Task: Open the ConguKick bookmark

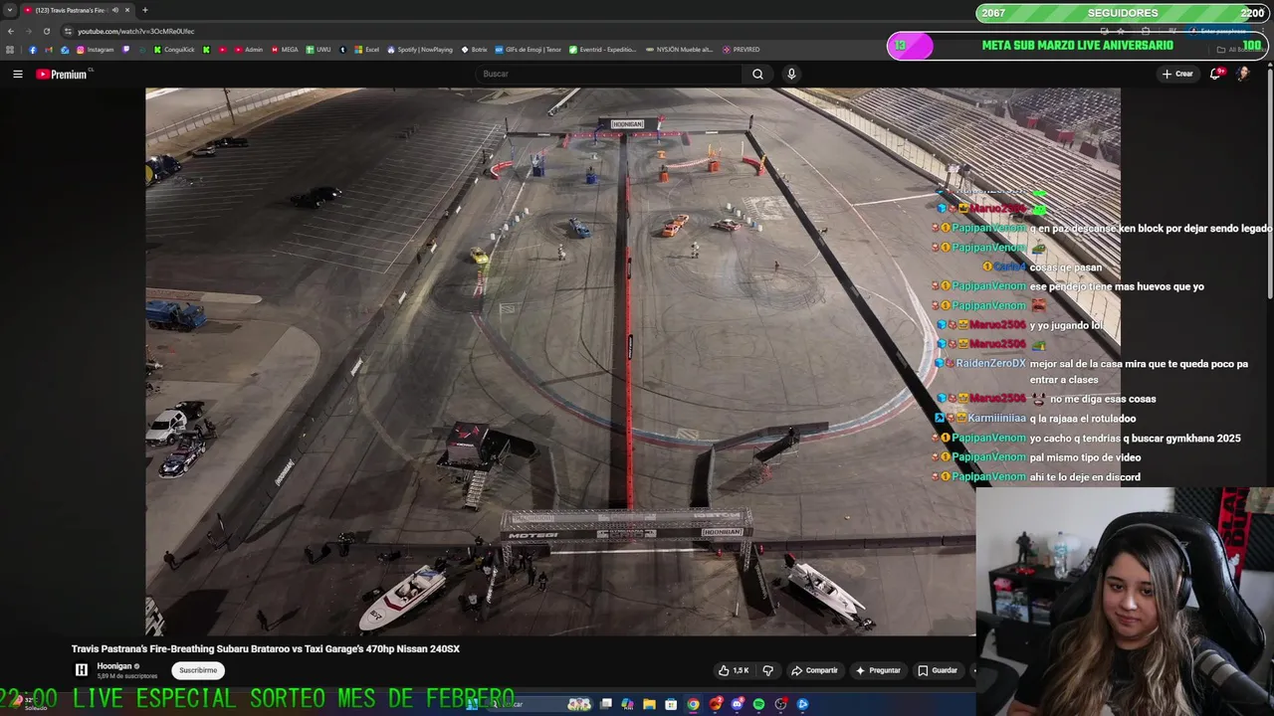Action: [174, 50]
